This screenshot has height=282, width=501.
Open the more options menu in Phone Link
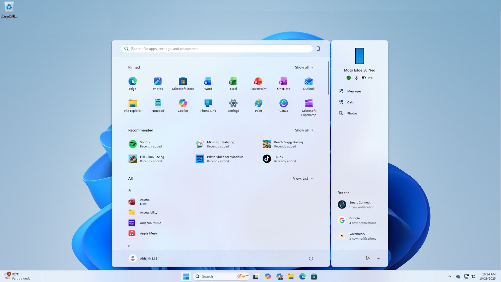tap(378, 258)
